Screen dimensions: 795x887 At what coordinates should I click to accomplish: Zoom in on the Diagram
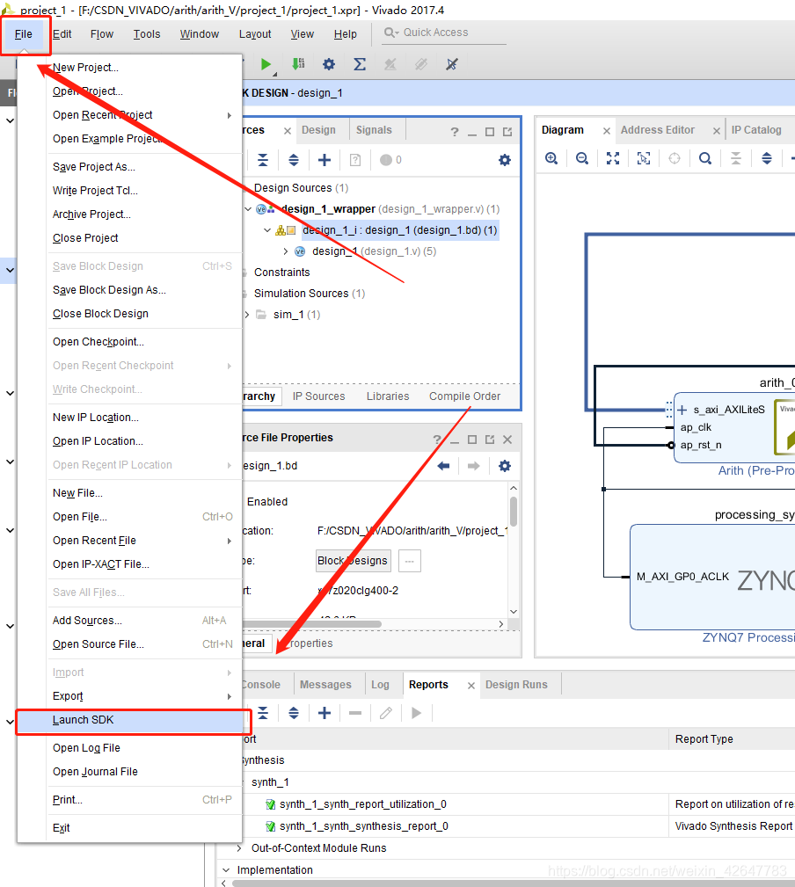coord(551,158)
